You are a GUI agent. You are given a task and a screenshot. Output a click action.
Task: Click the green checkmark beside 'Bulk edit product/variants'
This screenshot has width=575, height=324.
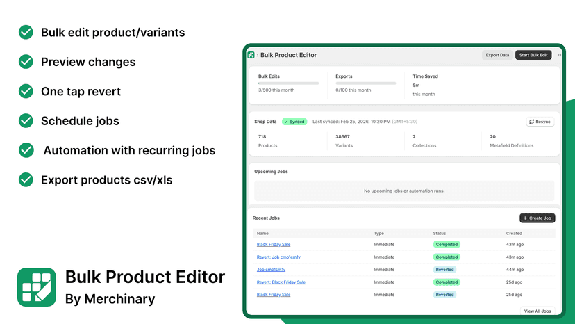[x=26, y=32]
